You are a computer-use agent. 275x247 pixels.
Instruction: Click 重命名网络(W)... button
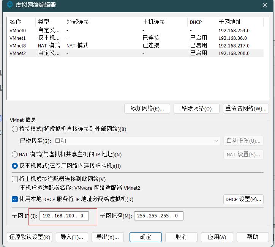click(x=246, y=109)
